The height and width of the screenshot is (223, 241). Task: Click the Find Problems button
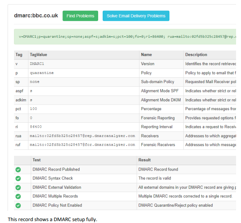click(x=80, y=16)
